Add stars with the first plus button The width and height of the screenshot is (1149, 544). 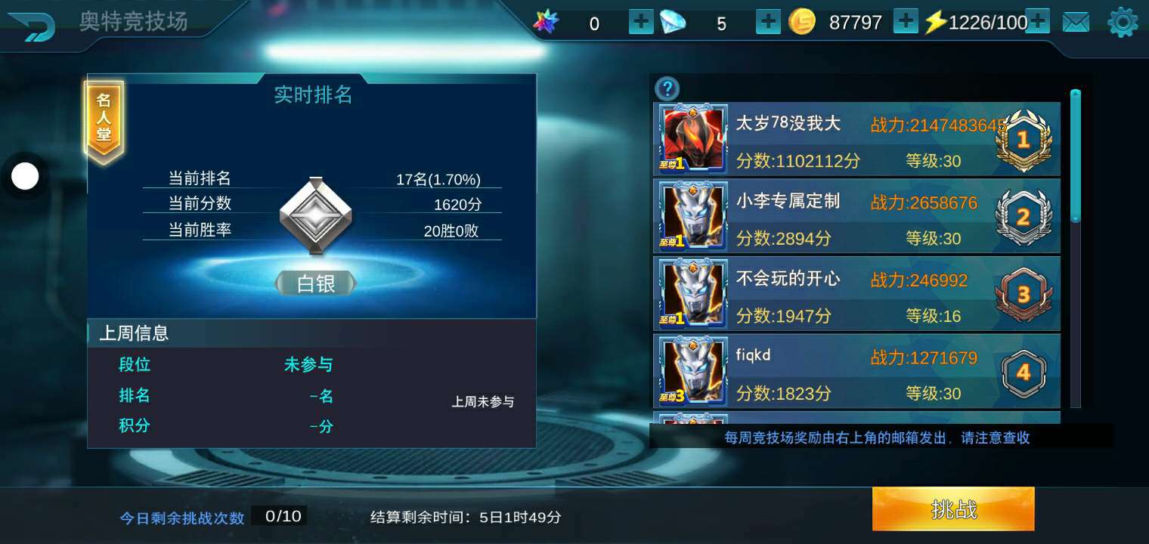pyautogui.click(x=641, y=23)
